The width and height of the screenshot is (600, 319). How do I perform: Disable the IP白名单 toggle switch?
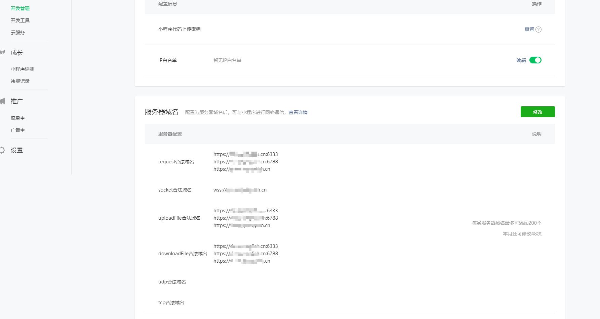pyautogui.click(x=535, y=60)
